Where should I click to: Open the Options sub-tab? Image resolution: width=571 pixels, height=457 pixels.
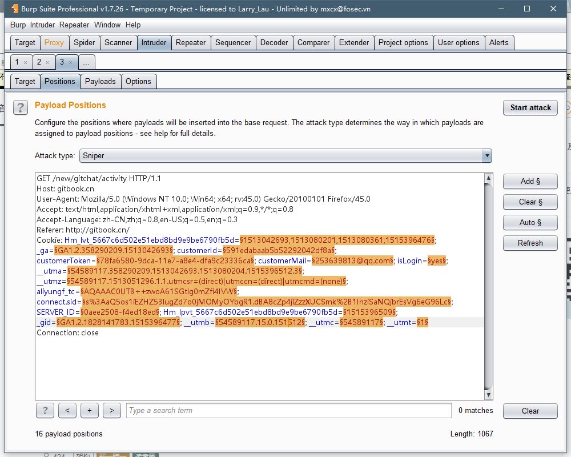pos(138,81)
